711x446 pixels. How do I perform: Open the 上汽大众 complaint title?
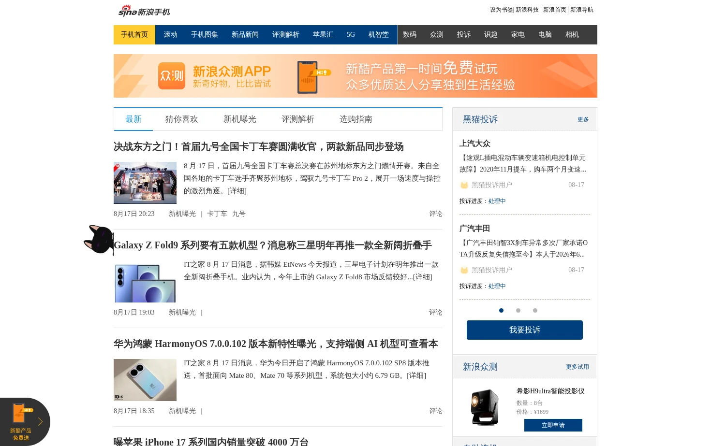[x=475, y=144]
